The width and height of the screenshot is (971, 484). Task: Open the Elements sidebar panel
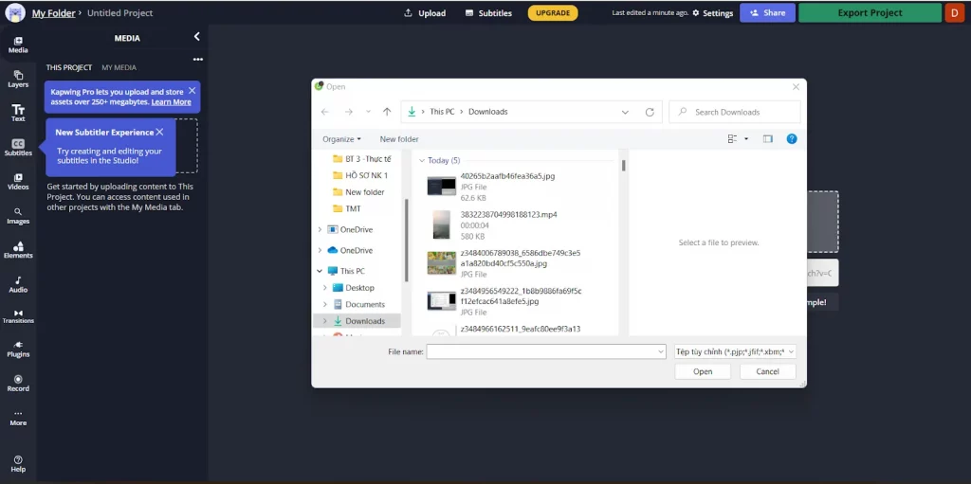[x=18, y=250]
